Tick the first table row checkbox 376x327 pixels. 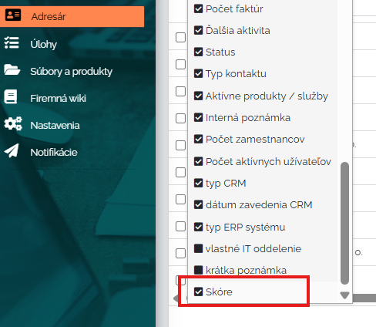(x=180, y=37)
